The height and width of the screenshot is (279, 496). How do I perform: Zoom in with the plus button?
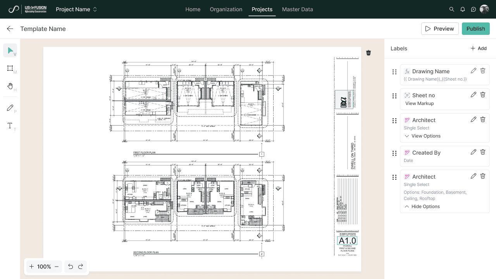(x=32, y=267)
